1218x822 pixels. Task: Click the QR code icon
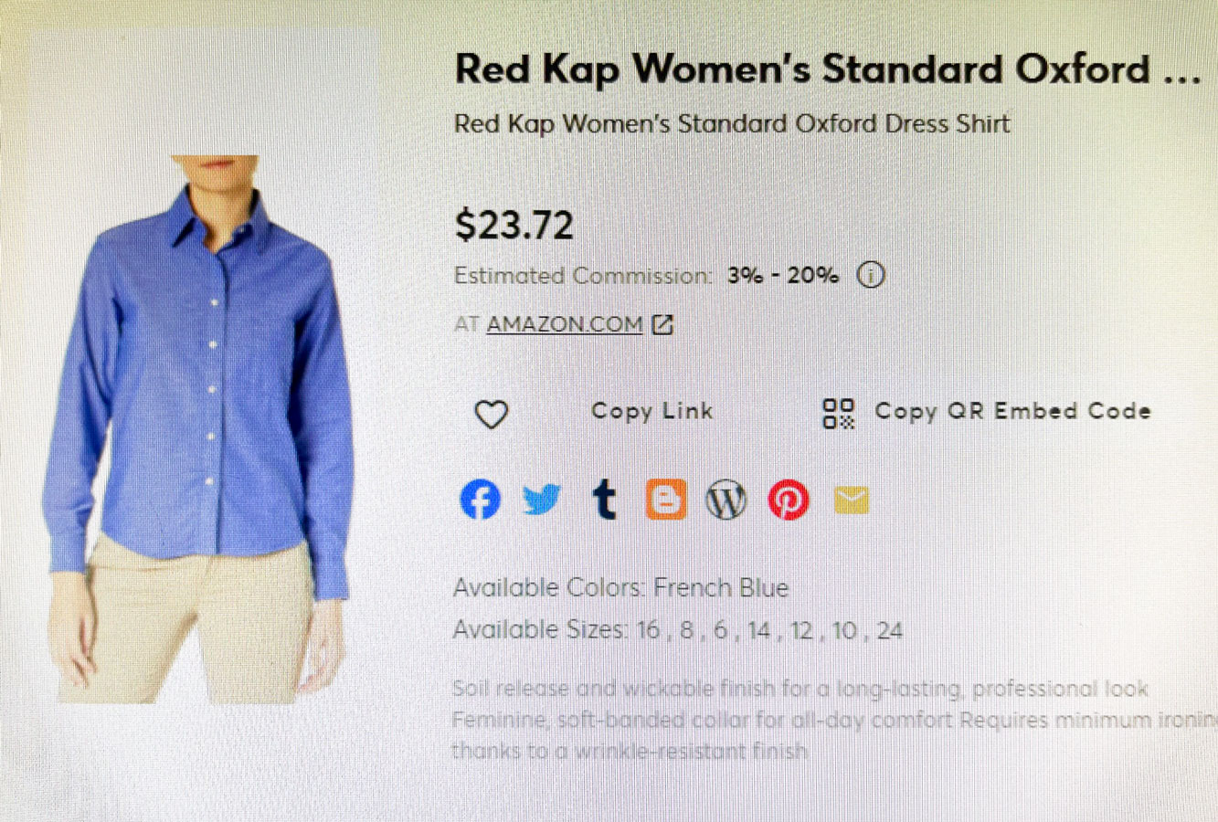click(838, 413)
